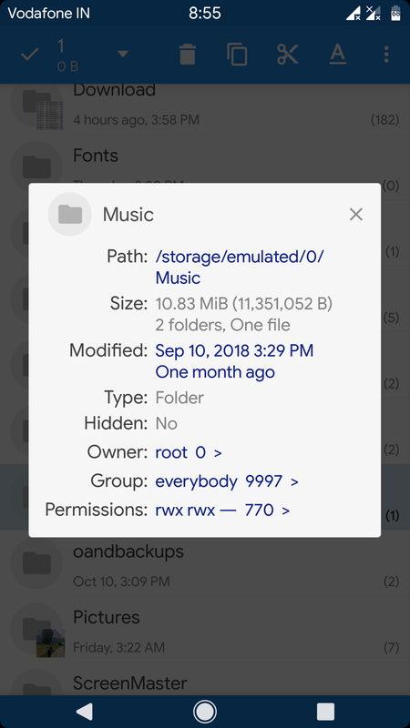Tap the Type value 'Folder'

click(x=179, y=398)
